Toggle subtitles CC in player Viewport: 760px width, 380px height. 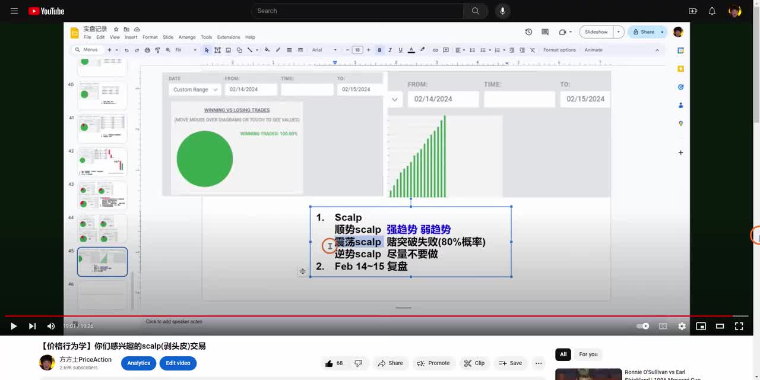pyautogui.click(x=663, y=326)
